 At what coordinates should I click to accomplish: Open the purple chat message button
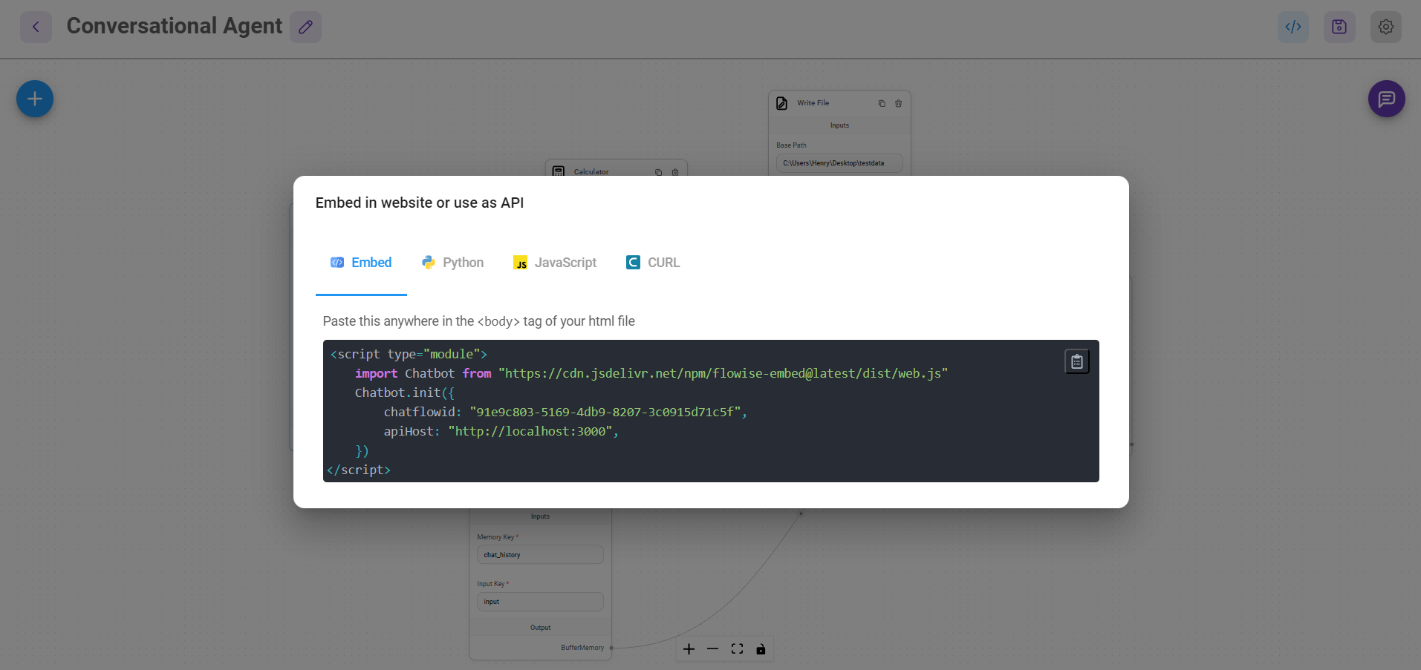click(x=1386, y=99)
